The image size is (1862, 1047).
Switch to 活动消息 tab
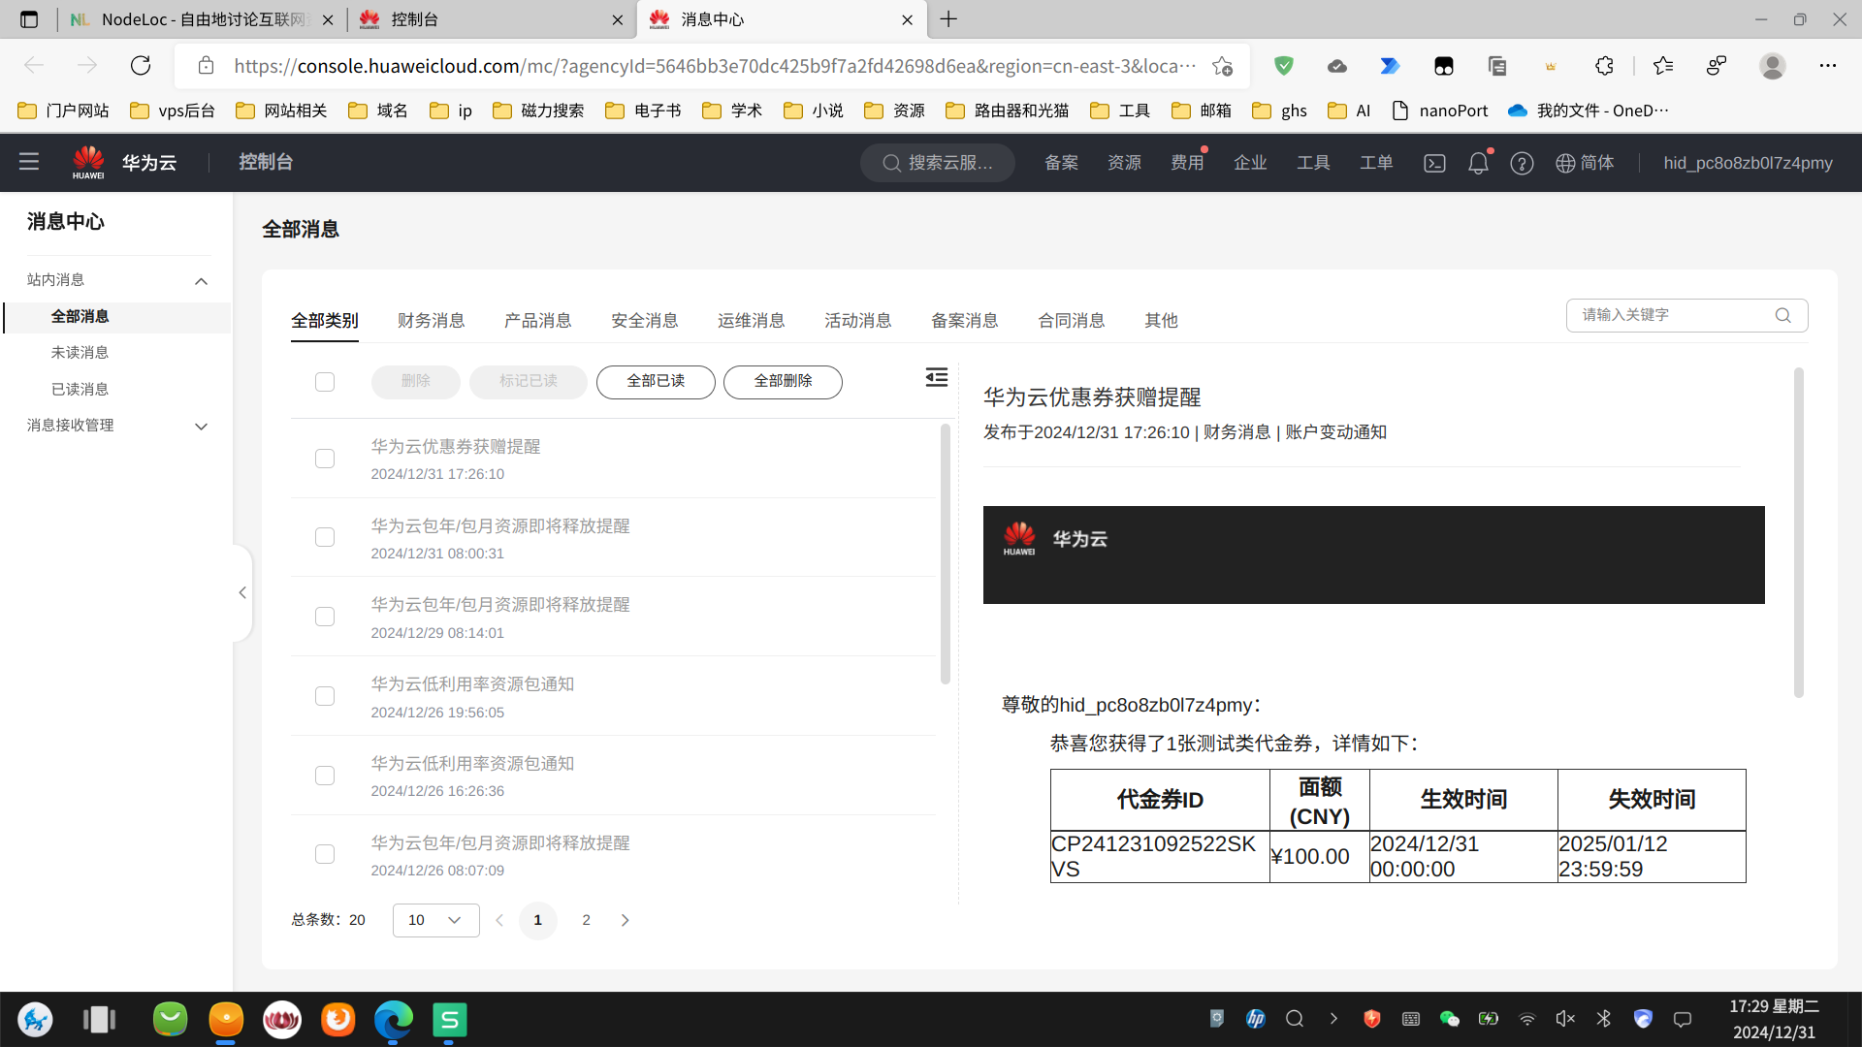coord(858,321)
